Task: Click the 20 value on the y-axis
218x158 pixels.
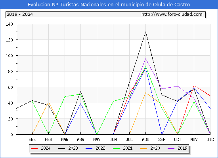Action: (x=10, y=119)
